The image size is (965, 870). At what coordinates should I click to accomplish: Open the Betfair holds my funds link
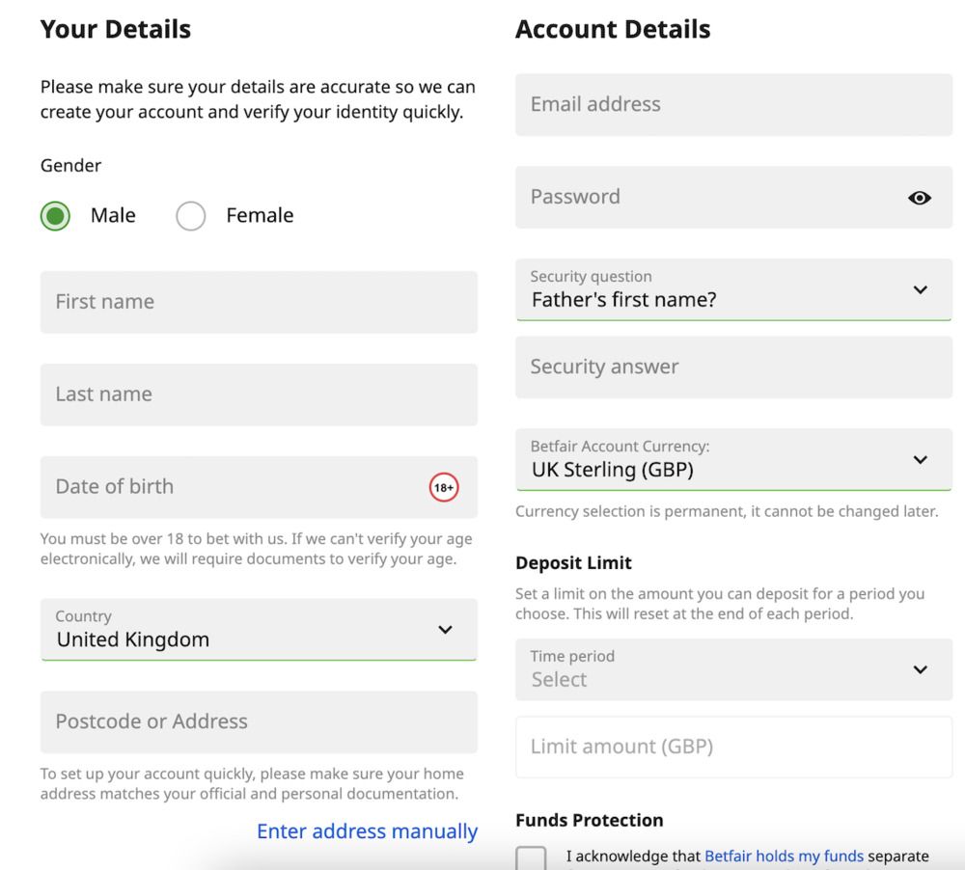(x=784, y=856)
